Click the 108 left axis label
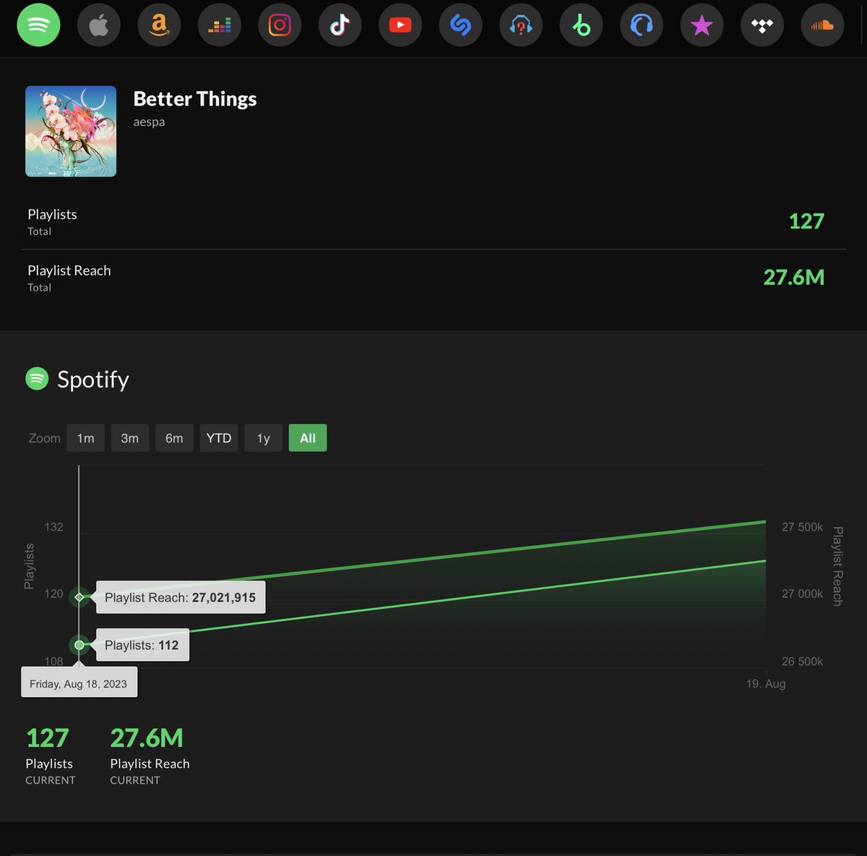 53,662
